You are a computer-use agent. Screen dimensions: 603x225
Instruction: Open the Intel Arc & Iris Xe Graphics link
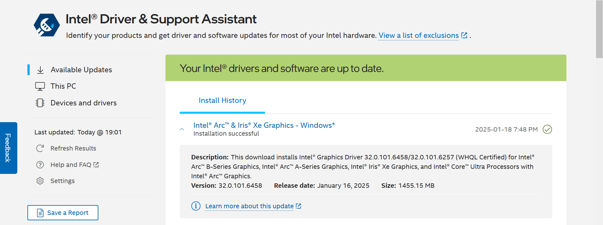(264, 125)
